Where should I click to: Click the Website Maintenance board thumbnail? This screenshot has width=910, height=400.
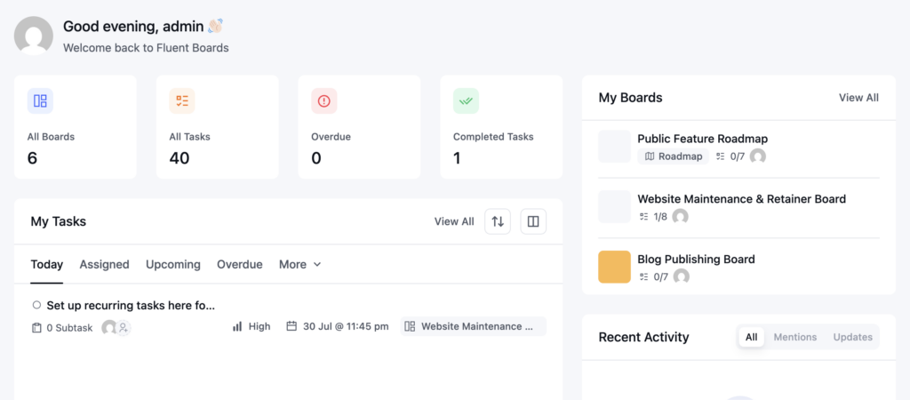point(615,207)
